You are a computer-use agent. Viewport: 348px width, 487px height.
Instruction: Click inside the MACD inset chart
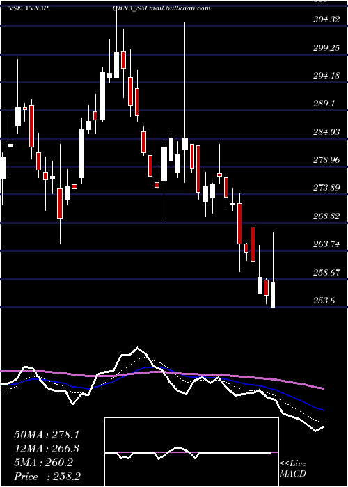click(x=191, y=452)
